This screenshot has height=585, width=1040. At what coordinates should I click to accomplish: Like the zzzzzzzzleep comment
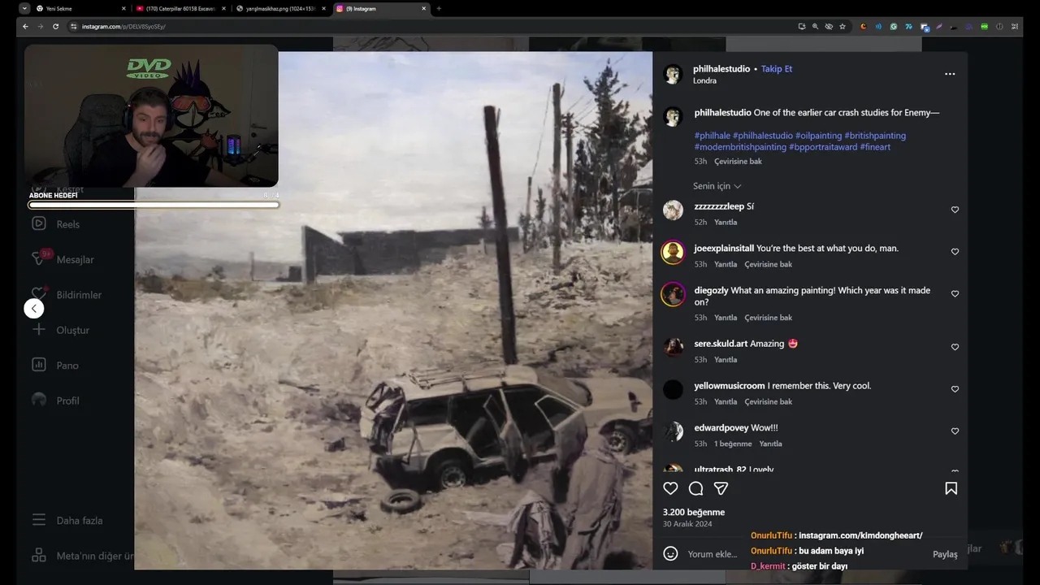[955, 210]
